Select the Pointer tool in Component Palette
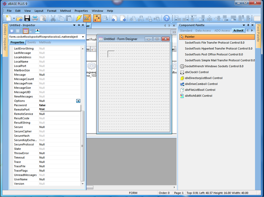Screen dimensions: 264x197 click(x=217, y=37)
